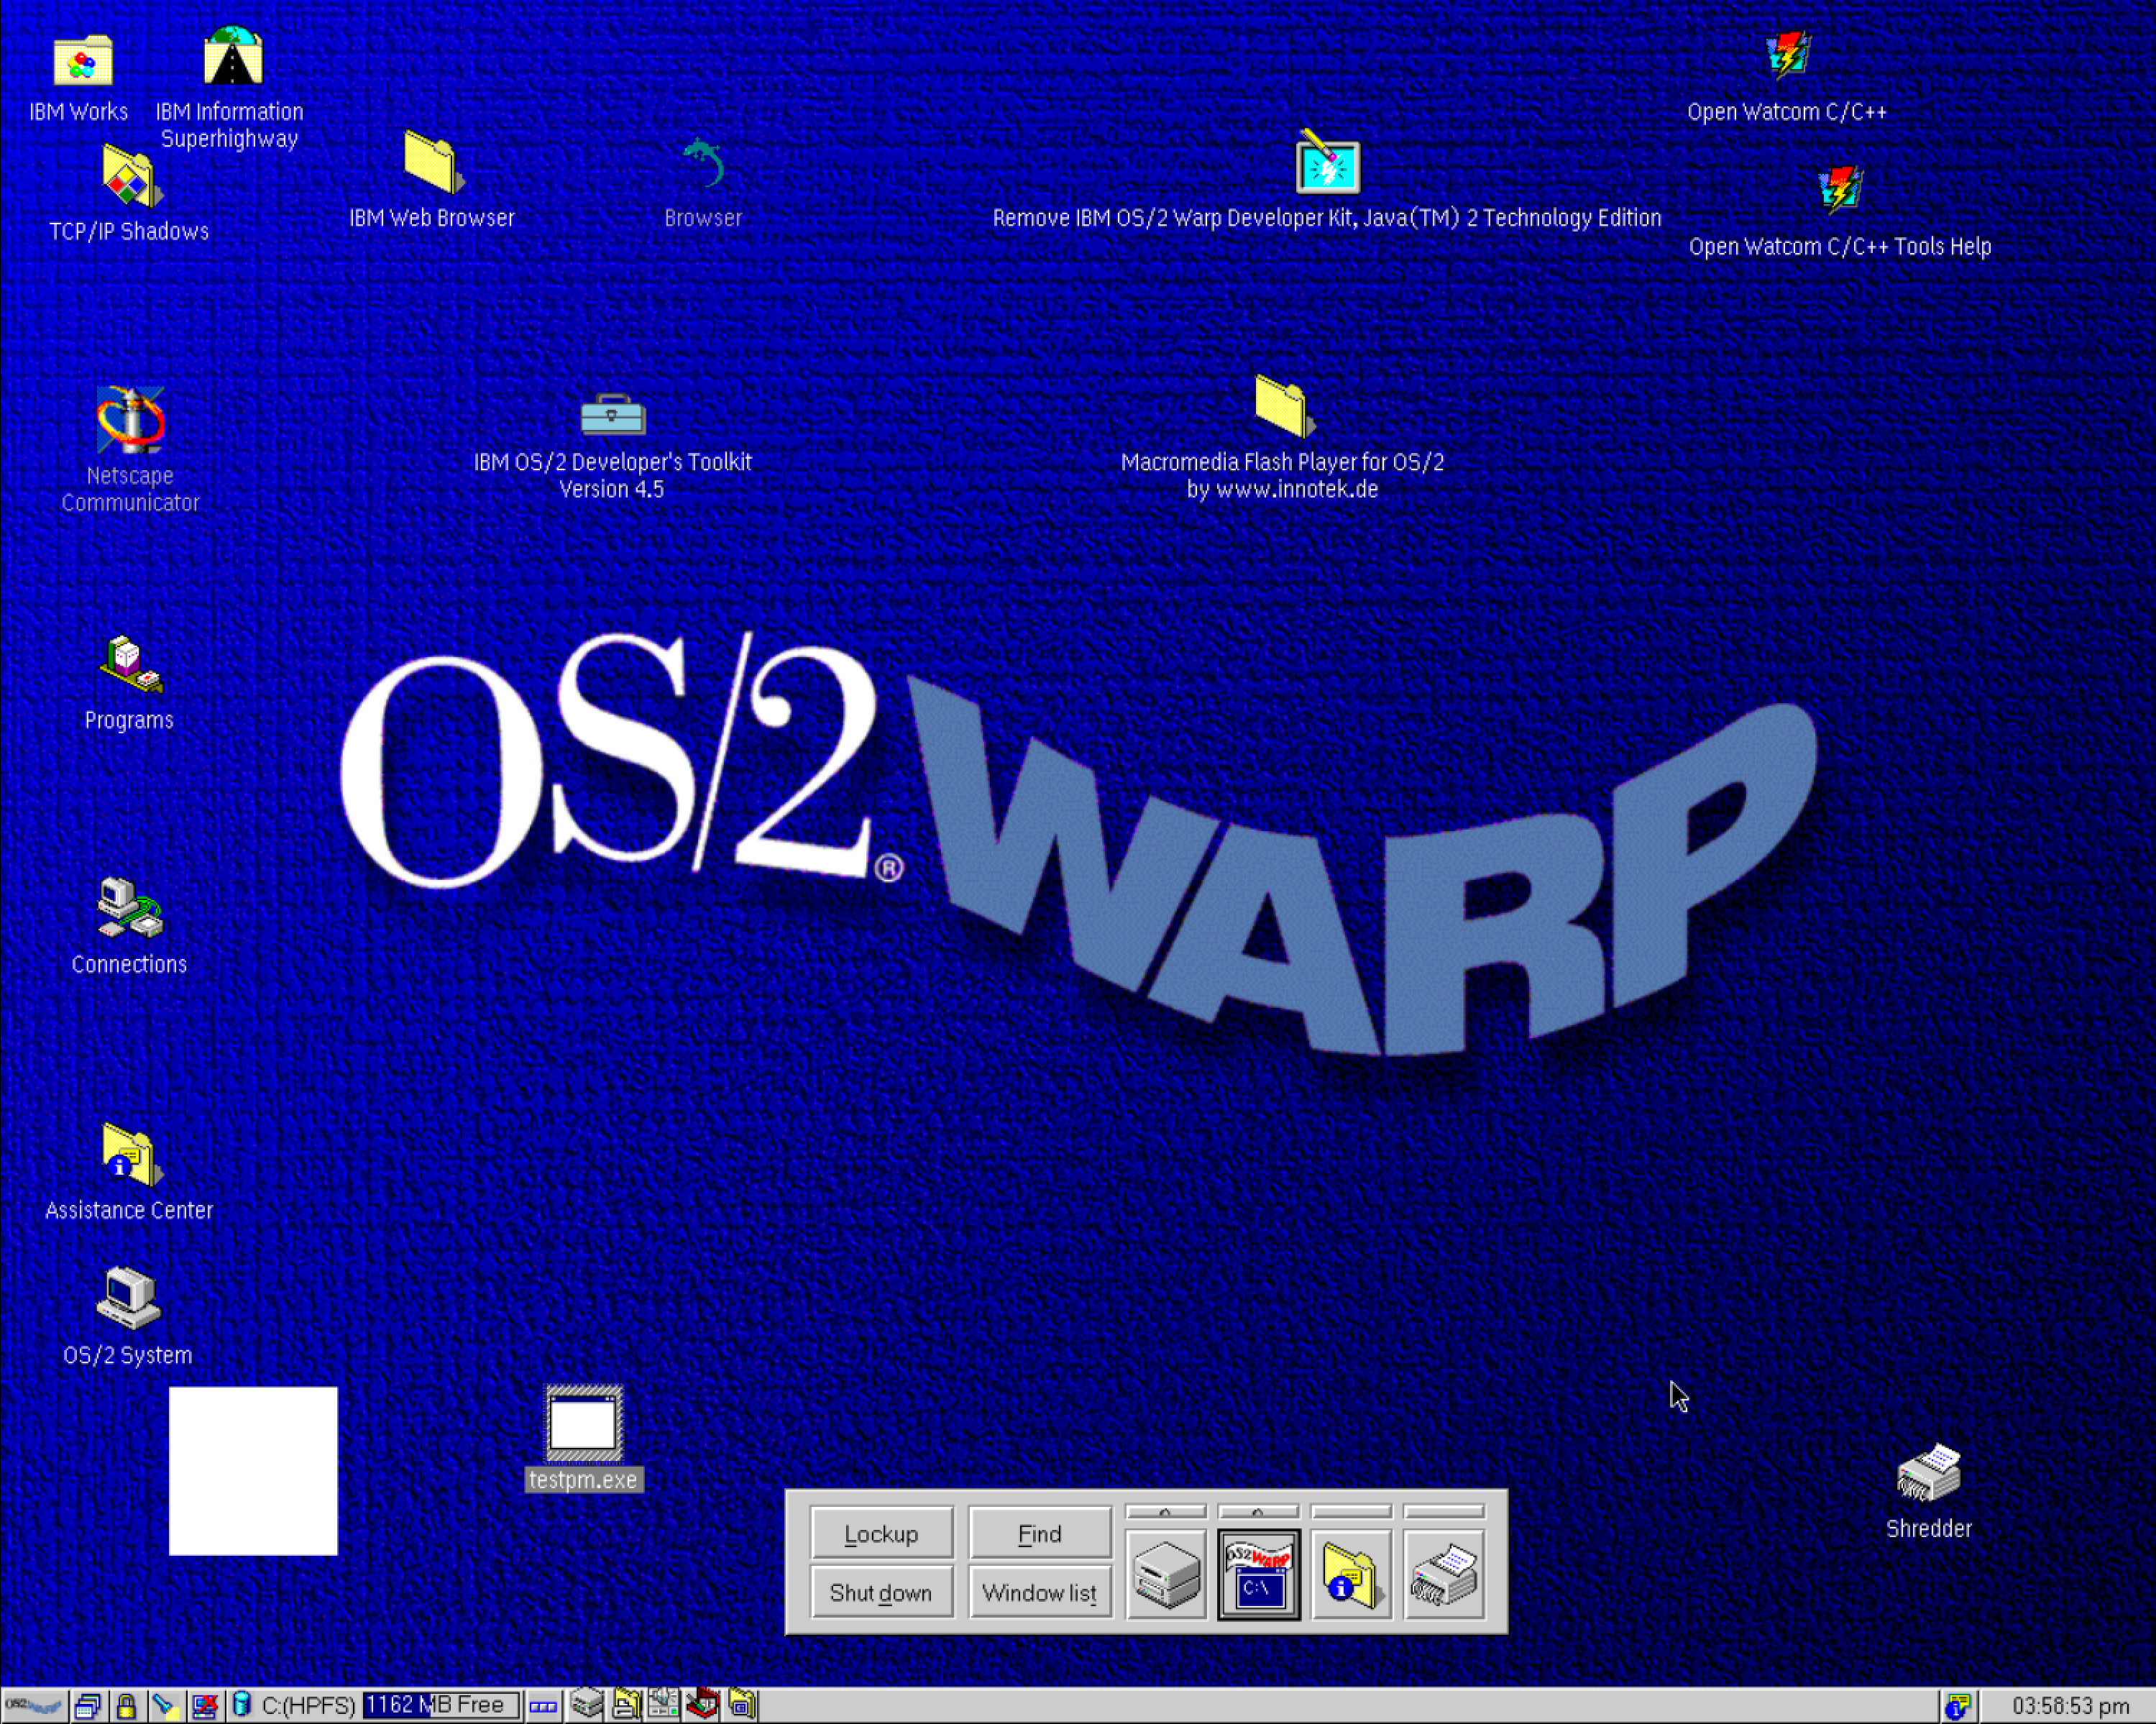The width and height of the screenshot is (2156, 1724).
Task: Open the Window list button
Action: (x=1040, y=1592)
